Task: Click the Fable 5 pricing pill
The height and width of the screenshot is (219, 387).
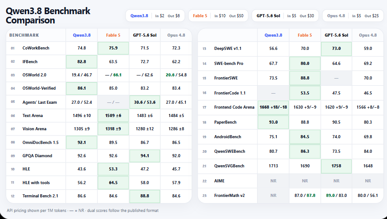Action: click(x=218, y=16)
